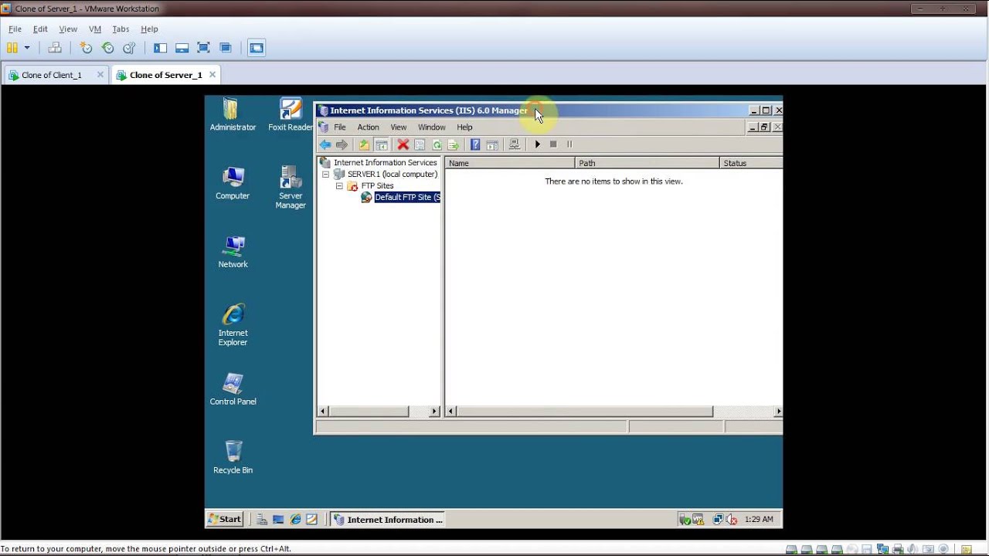The width and height of the screenshot is (989, 556).
Task: Open the IIS Manager File menu
Action: [340, 127]
